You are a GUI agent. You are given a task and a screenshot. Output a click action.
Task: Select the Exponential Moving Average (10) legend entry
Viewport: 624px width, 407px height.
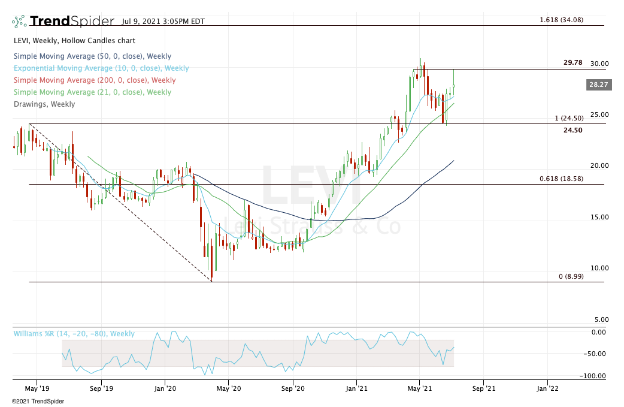(x=101, y=68)
